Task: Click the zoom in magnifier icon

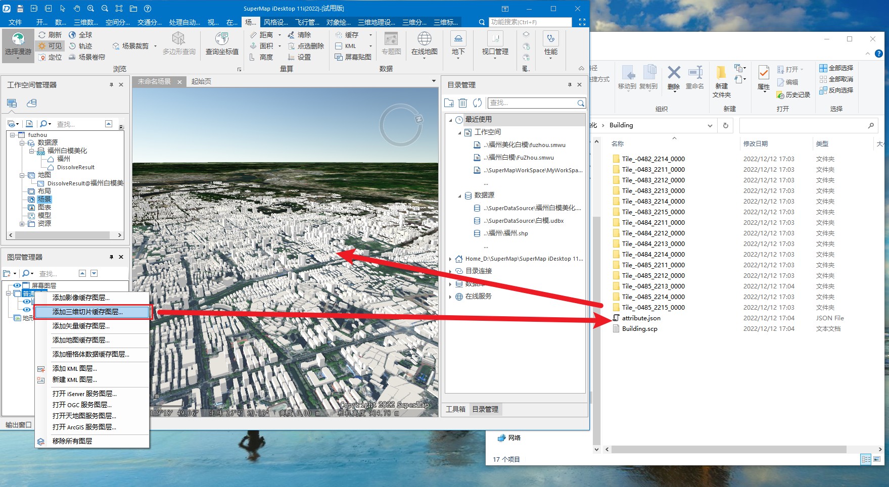Action: [x=90, y=9]
